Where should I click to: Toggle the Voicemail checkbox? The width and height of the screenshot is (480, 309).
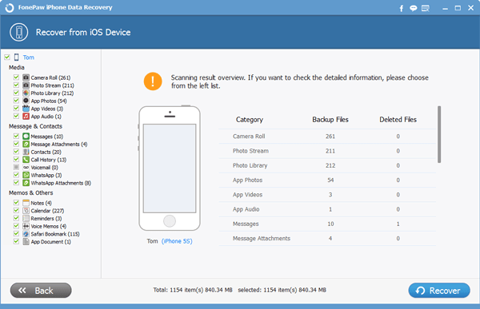(16, 167)
